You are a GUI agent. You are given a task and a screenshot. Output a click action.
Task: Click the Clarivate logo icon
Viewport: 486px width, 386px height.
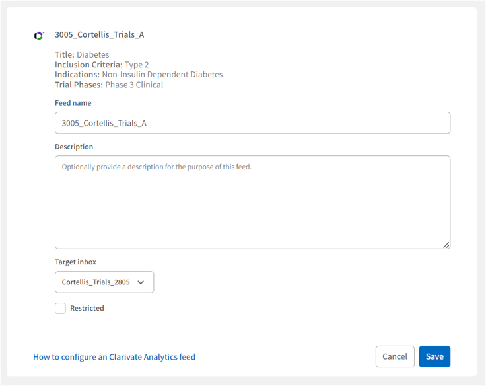click(x=39, y=36)
